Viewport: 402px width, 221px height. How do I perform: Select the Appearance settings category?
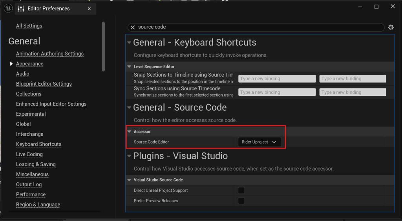tap(29, 64)
